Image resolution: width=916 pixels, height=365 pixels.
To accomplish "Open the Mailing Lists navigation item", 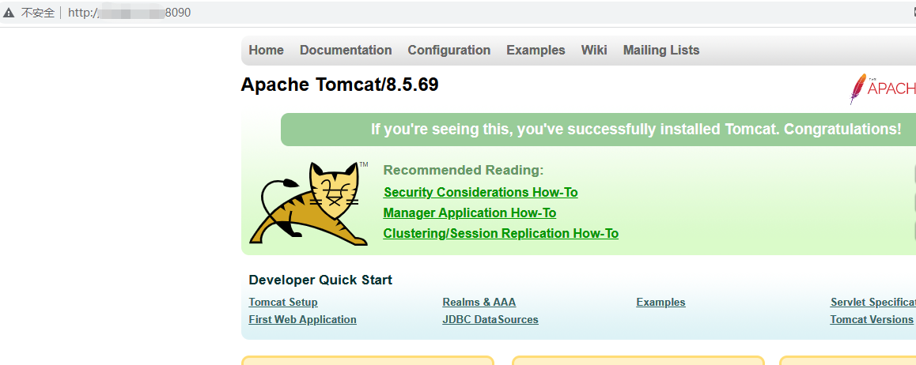I will click(x=661, y=50).
